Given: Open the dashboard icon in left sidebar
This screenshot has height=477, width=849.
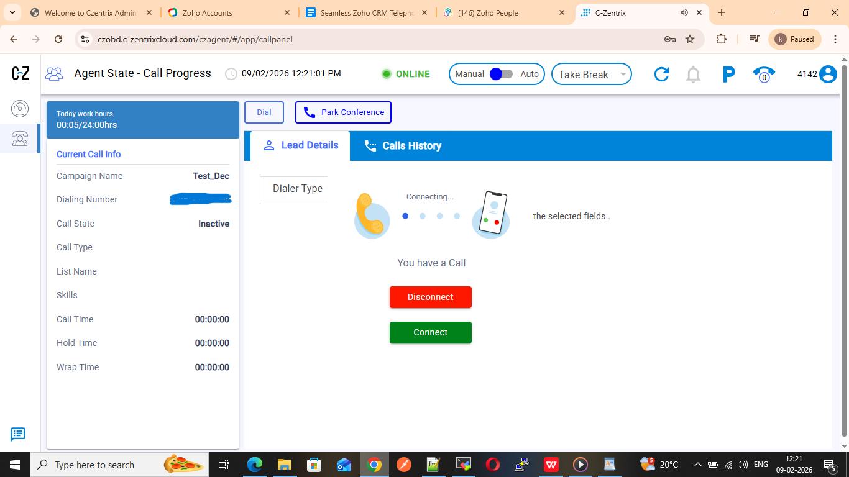Looking at the screenshot, I should pos(20,109).
